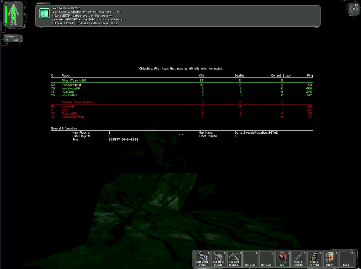
Task: Click the Kills column header
Action: tap(201, 75)
